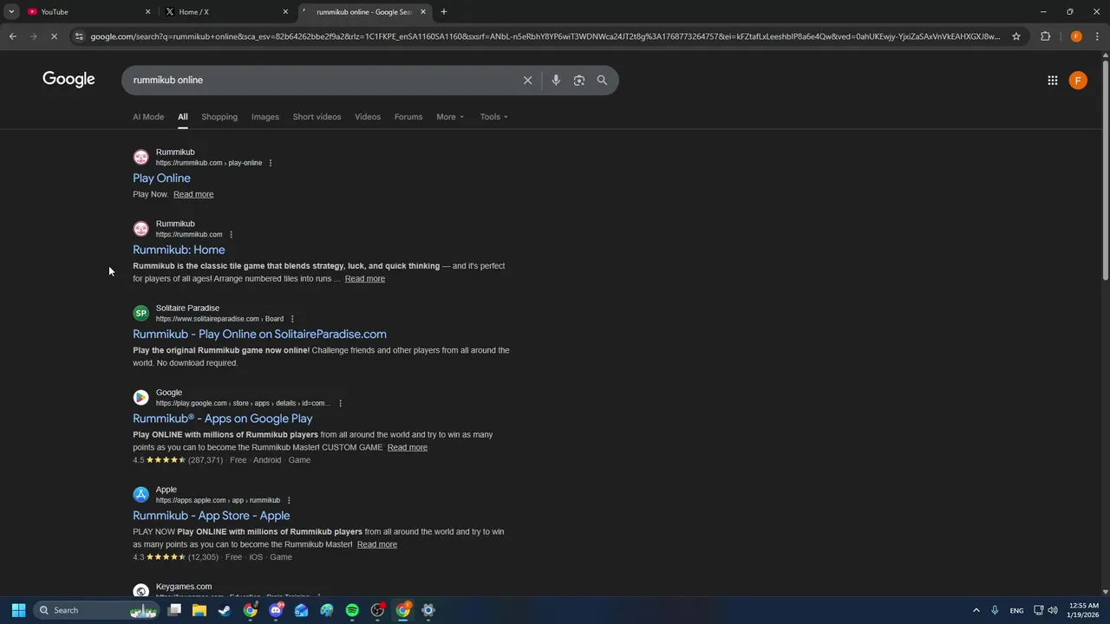Click Read more under Rummikub: Home snippet
This screenshot has height=624, width=1110.
[x=364, y=278]
